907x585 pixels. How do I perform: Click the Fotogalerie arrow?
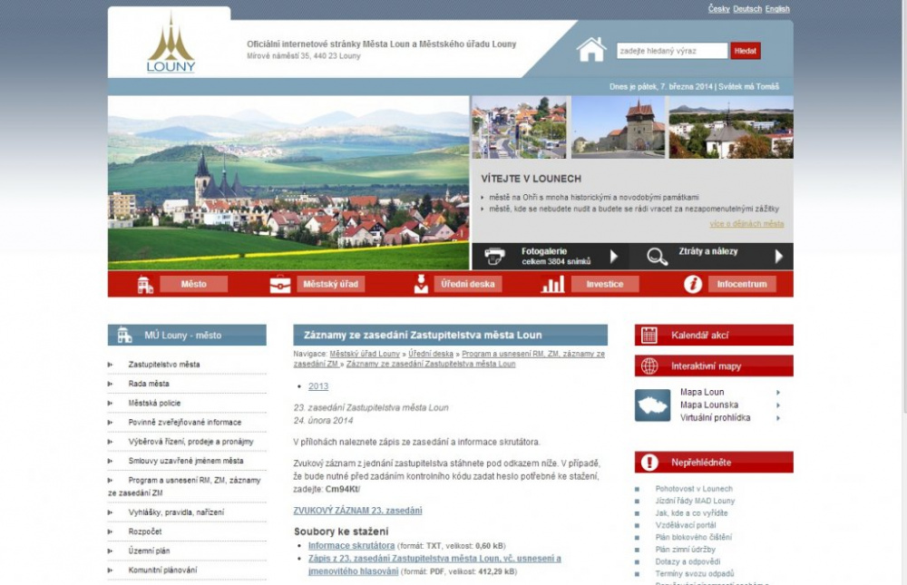pos(614,257)
